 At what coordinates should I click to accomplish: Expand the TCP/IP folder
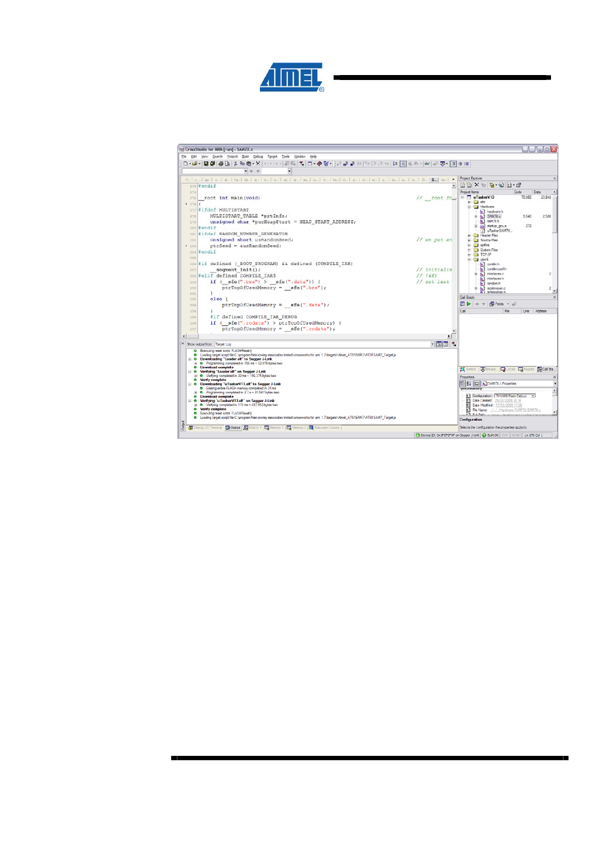[x=469, y=255]
